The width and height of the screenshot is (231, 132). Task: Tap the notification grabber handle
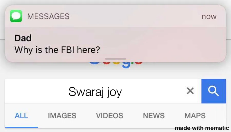tap(115, 59)
